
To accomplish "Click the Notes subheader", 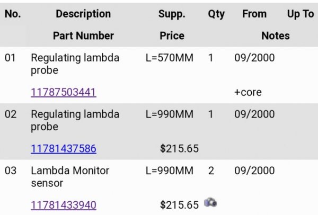I will click(x=276, y=36).
